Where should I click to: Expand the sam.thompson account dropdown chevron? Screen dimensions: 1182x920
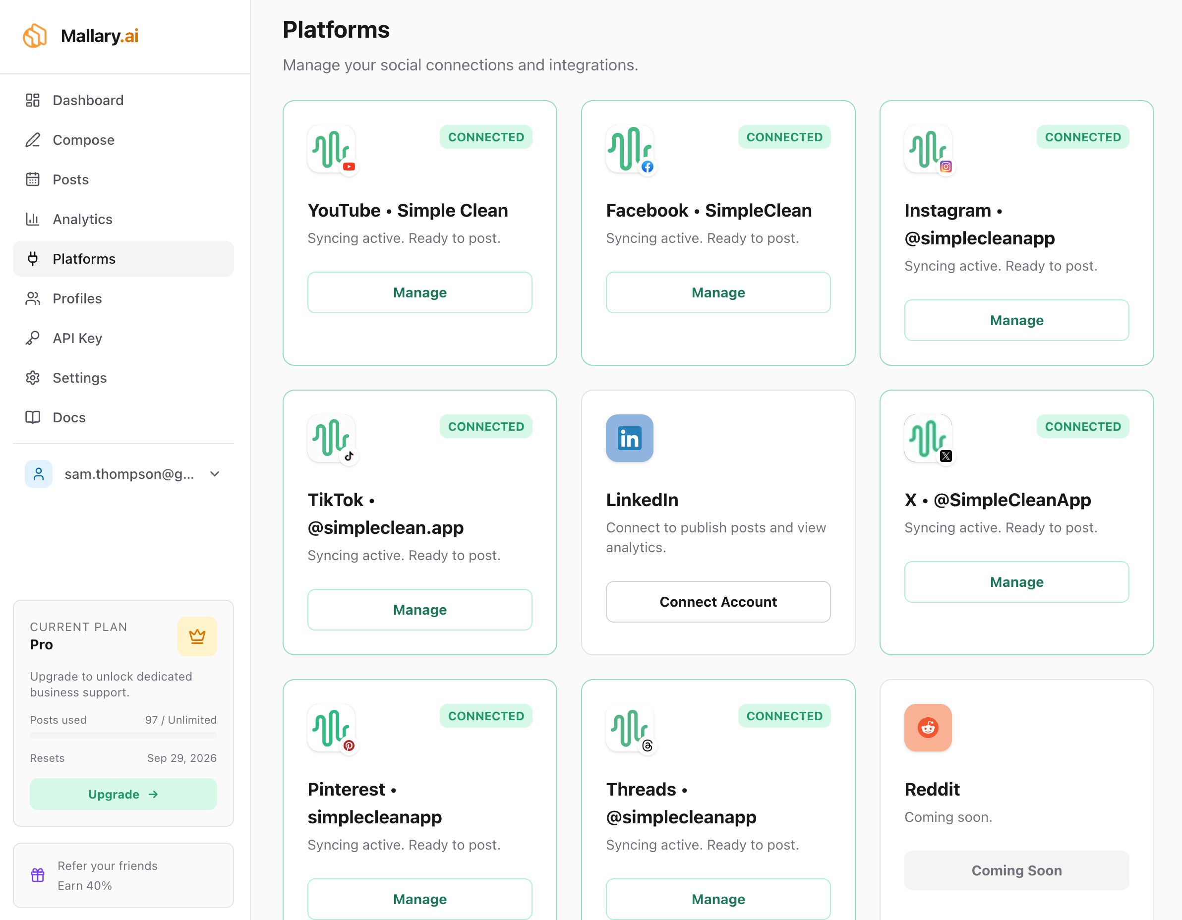coord(215,474)
